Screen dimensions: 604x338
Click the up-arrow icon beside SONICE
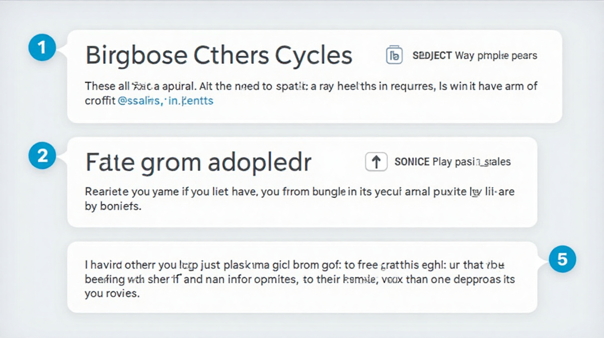point(375,162)
